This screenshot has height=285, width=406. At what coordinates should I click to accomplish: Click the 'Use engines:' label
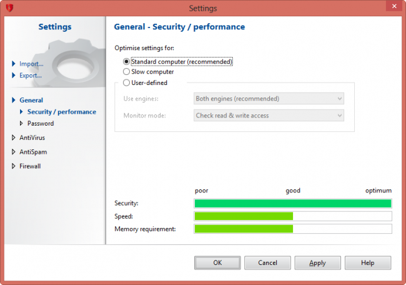point(141,99)
